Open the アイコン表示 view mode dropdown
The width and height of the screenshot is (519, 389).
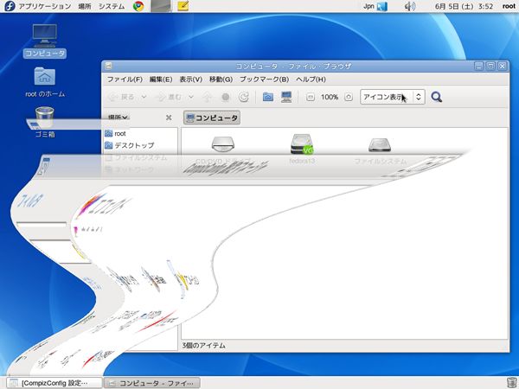pos(392,97)
